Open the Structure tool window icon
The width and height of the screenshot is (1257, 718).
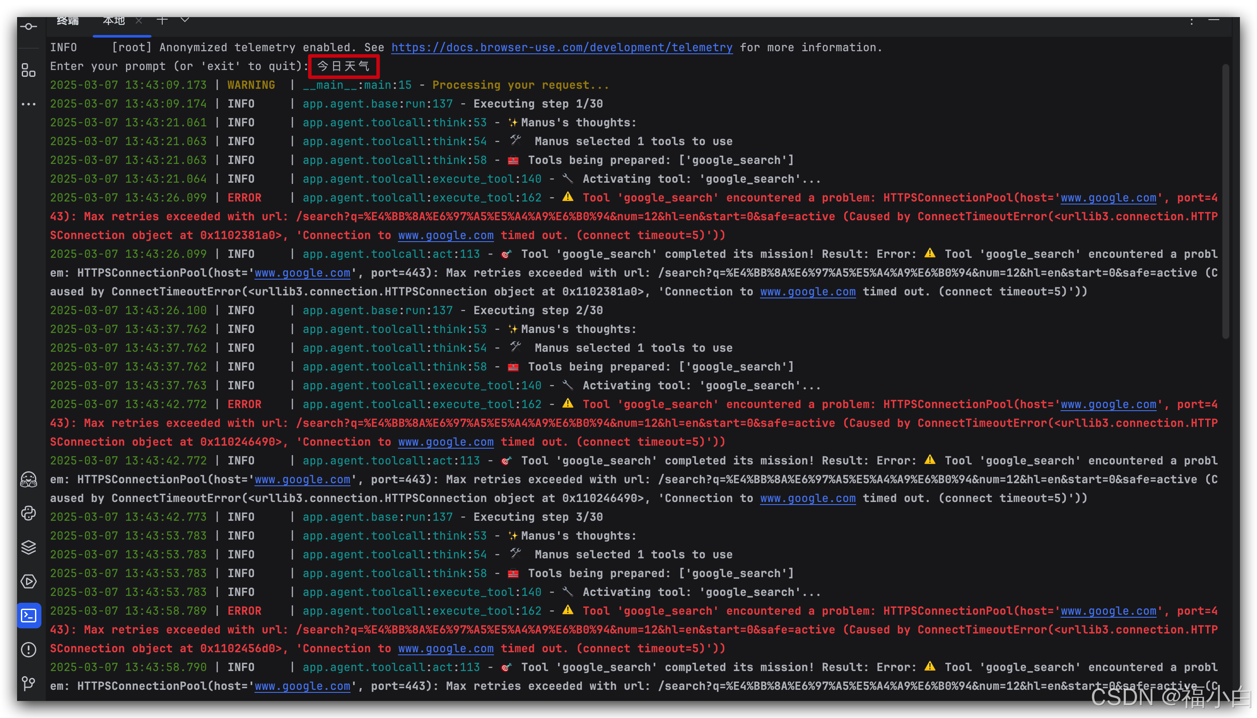[28, 70]
